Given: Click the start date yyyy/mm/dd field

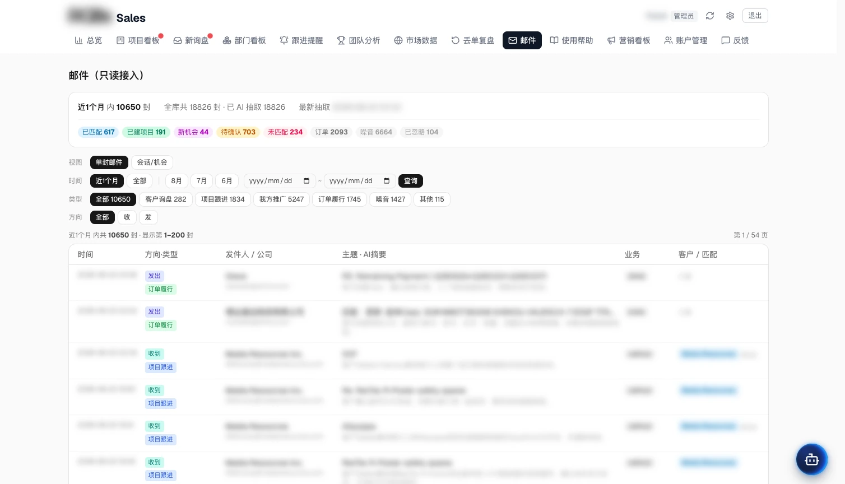Looking at the screenshot, I should pos(280,181).
